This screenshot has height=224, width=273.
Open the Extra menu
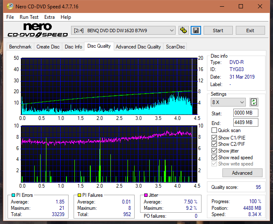49,17
